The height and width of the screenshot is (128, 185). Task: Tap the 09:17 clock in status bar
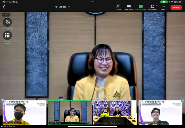click(5, 2)
